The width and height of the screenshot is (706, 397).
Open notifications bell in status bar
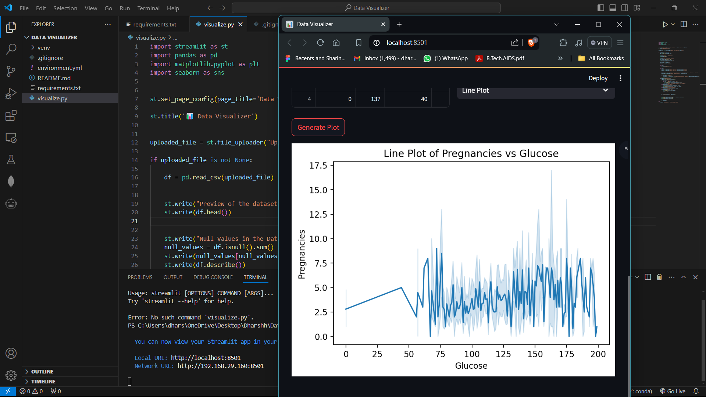pos(696,391)
